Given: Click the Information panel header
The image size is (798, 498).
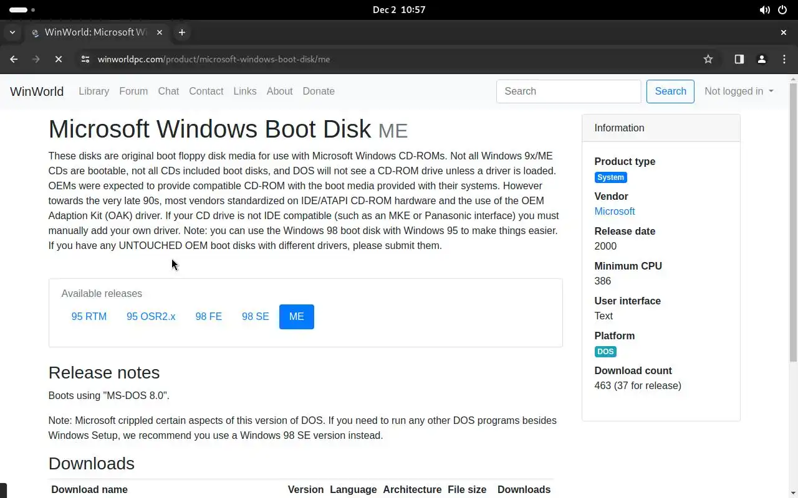Looking at the screenshot, I should [x=661, y=128].
